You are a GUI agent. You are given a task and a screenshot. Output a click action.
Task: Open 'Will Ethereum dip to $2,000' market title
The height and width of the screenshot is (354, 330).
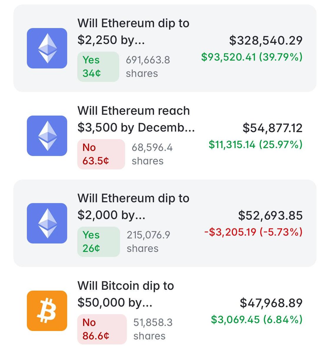click(133, 206)
